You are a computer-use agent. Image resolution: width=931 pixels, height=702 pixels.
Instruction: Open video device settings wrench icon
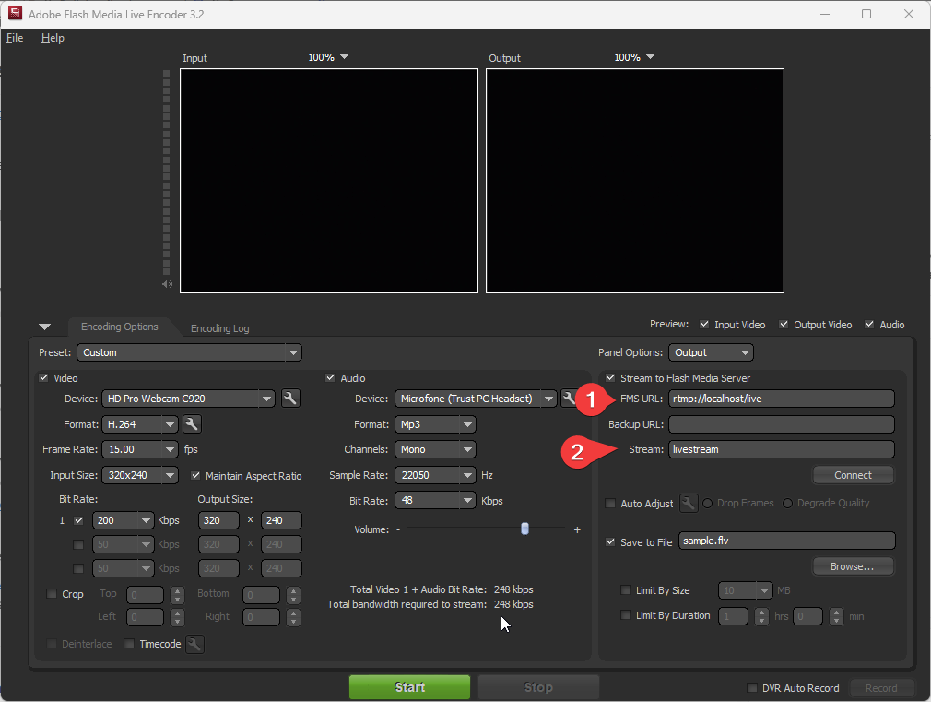pos(289,399)
